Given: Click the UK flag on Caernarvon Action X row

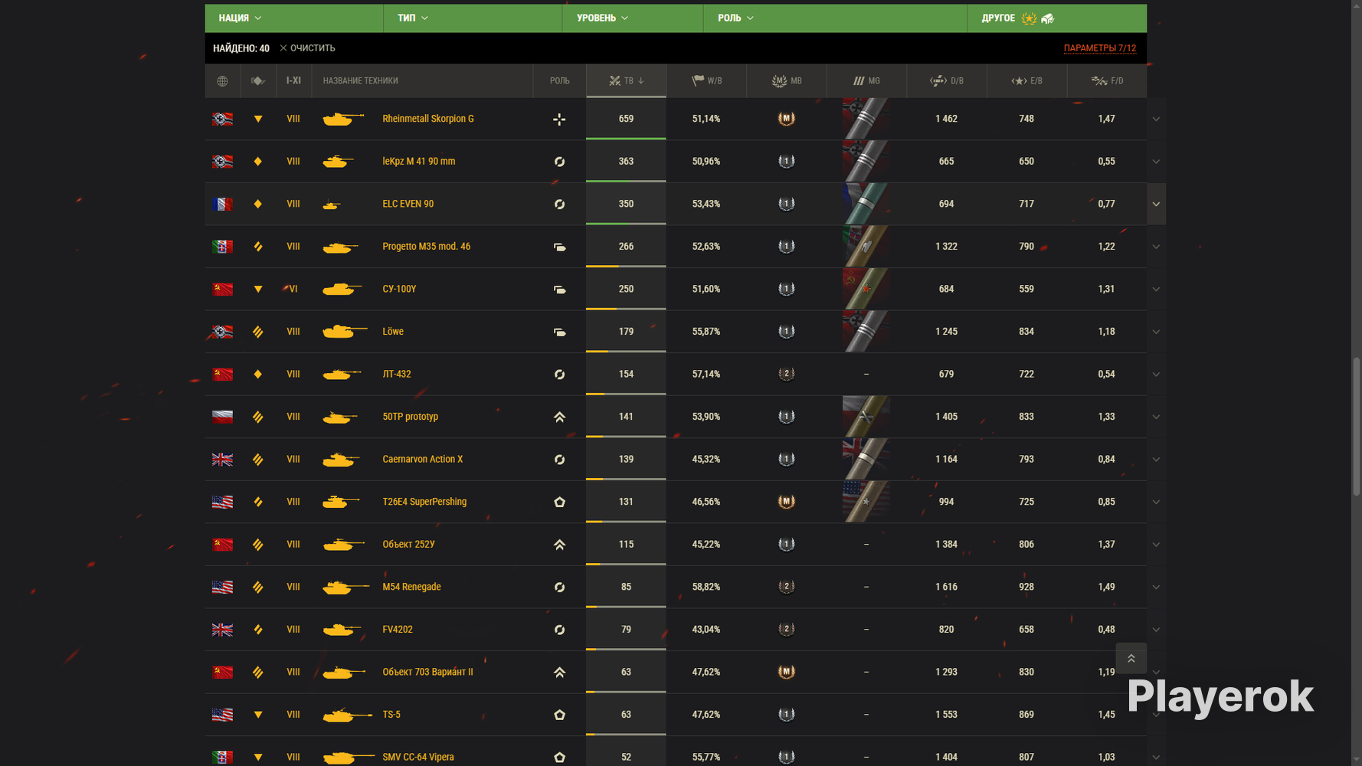Looking at the screenshot, I should click(222, 460).
